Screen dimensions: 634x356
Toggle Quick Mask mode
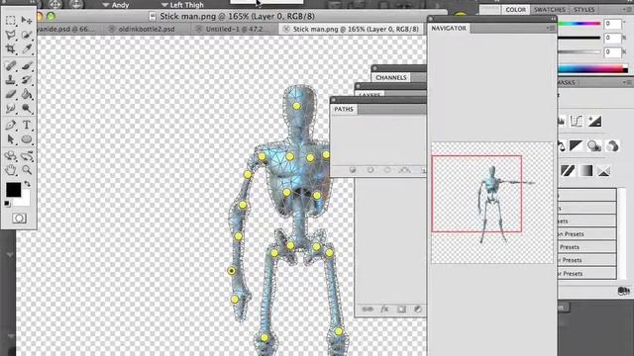pos(19,219)
